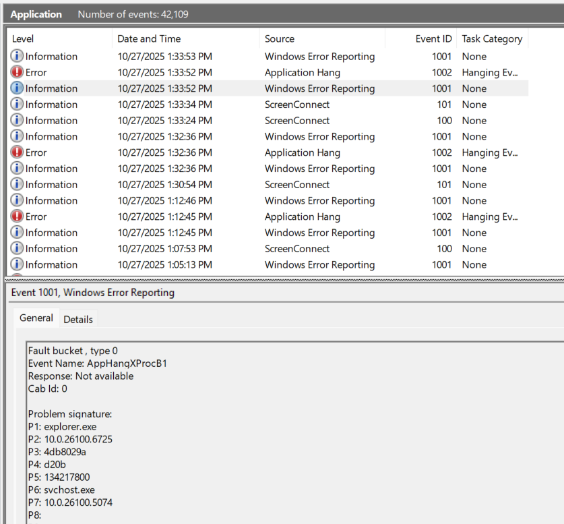The height and width of the screenshot is (524, 564).
Task: Select the Windows Error Reporting event at 1:12:46 PM
Action: (x=202, y=200)
